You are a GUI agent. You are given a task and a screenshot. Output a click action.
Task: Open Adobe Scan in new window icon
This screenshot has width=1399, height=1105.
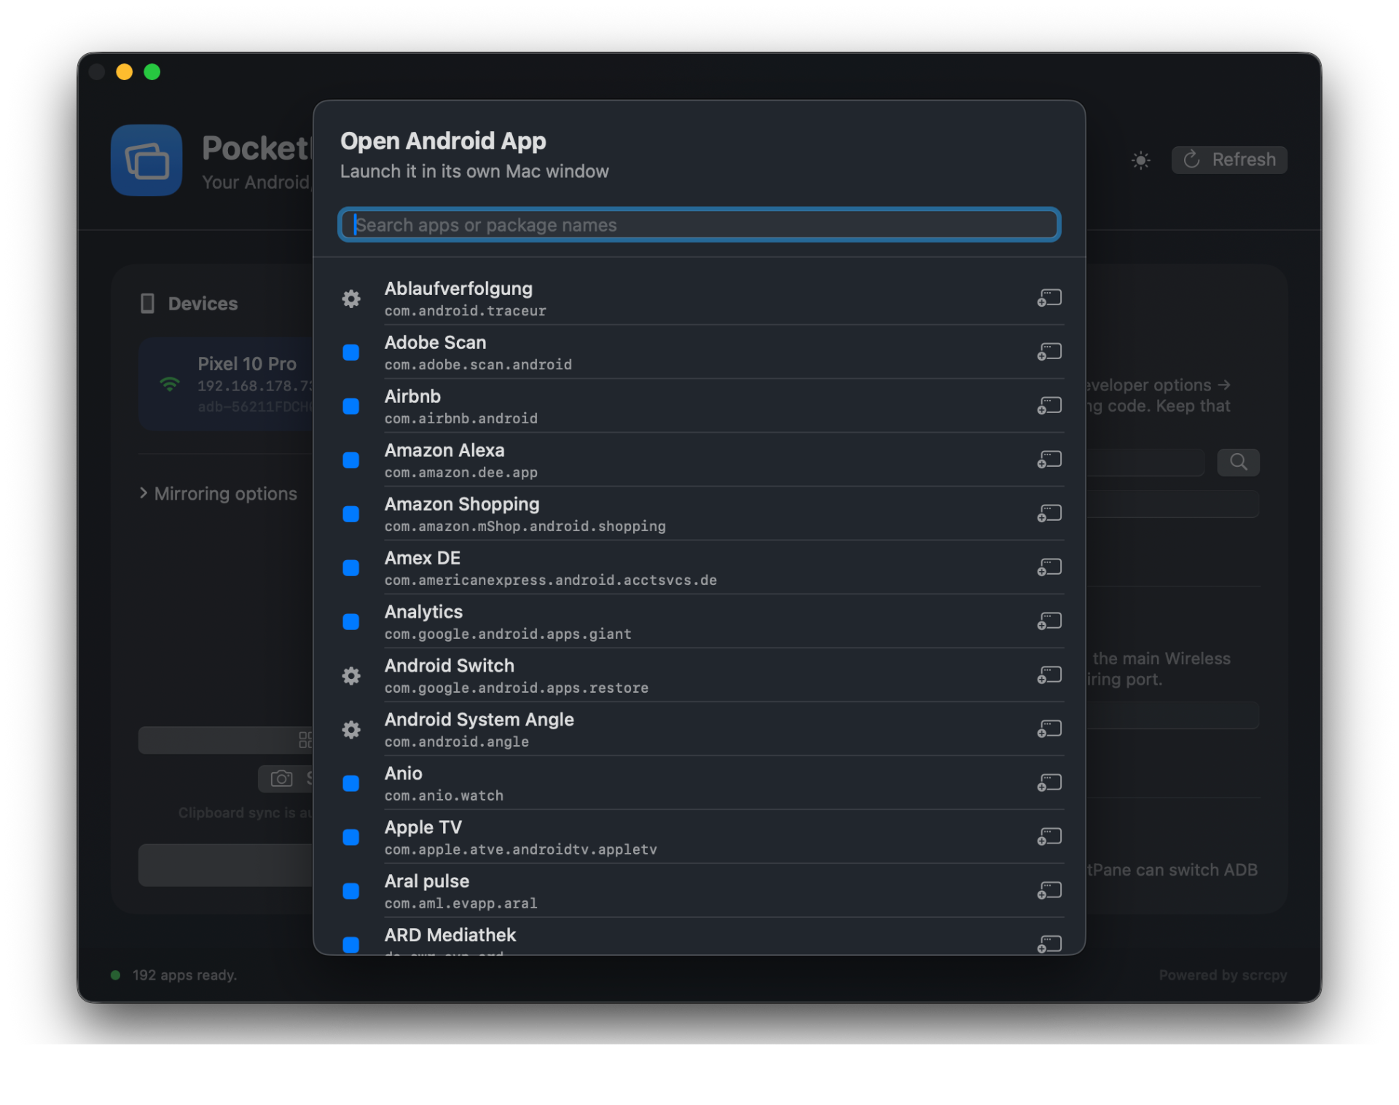point(1049,352)
